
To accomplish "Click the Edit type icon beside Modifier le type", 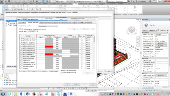I will point(159,30).
